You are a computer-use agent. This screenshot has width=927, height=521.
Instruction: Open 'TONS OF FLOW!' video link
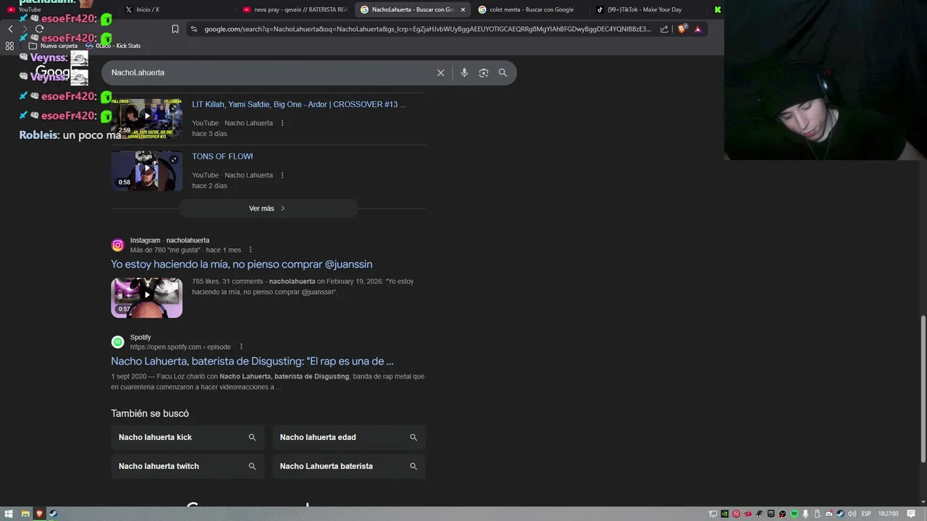click(222, 156)
